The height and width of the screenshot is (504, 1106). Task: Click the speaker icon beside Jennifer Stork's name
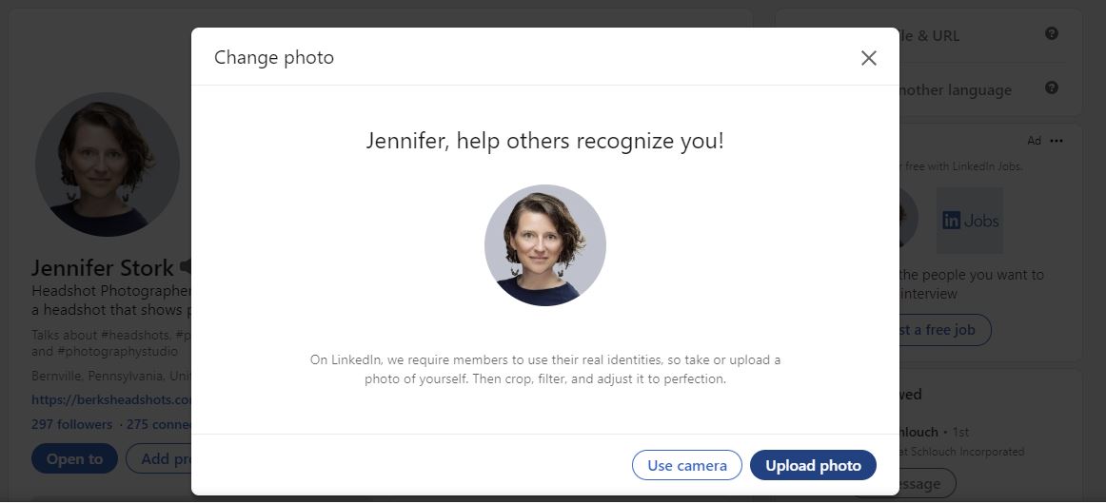[x=186, y=266]
